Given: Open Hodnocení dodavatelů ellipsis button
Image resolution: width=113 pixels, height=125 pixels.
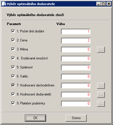Looking at the screenshot, I should pyautogui.click(x=101, y=95).
